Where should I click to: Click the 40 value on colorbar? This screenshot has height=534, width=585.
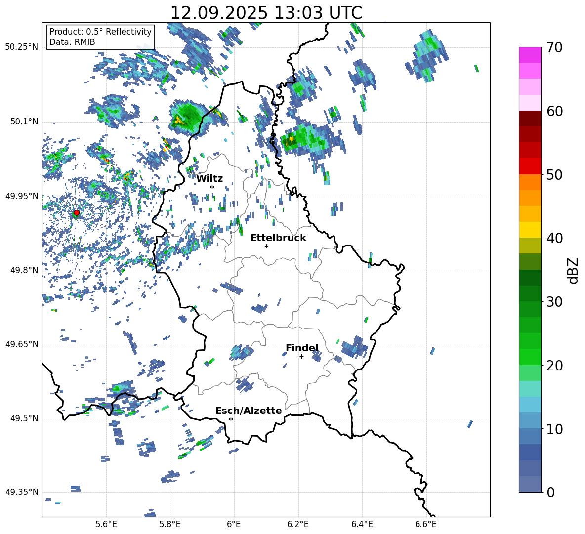tap(554, 238)
